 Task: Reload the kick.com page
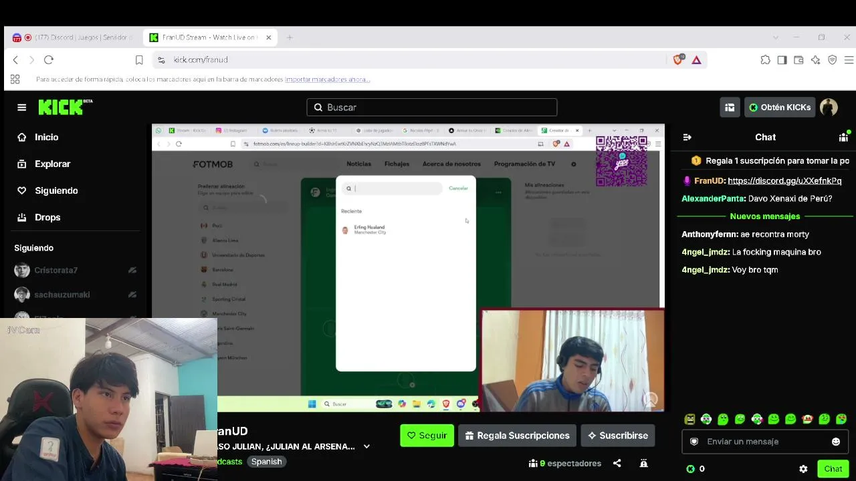coord(49,60)
